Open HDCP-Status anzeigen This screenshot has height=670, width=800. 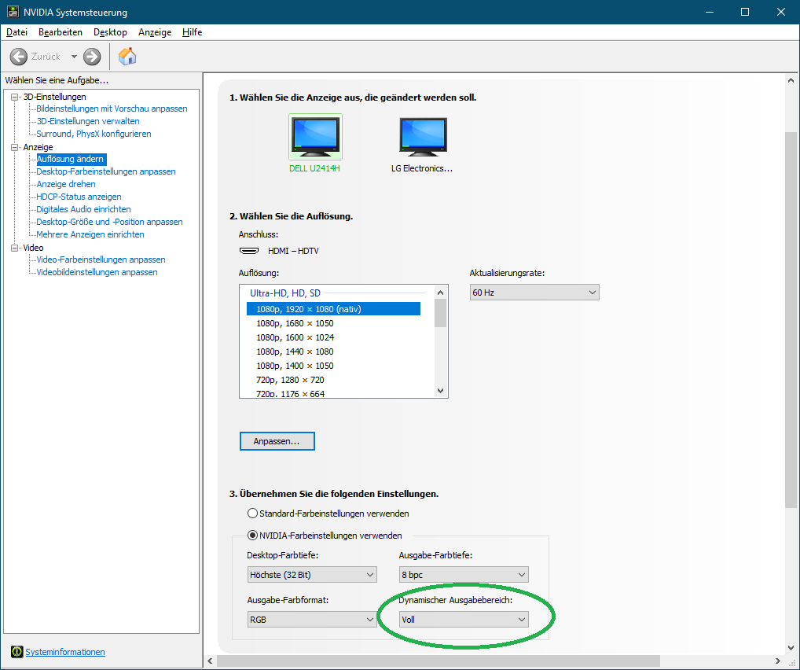(79, 197)
